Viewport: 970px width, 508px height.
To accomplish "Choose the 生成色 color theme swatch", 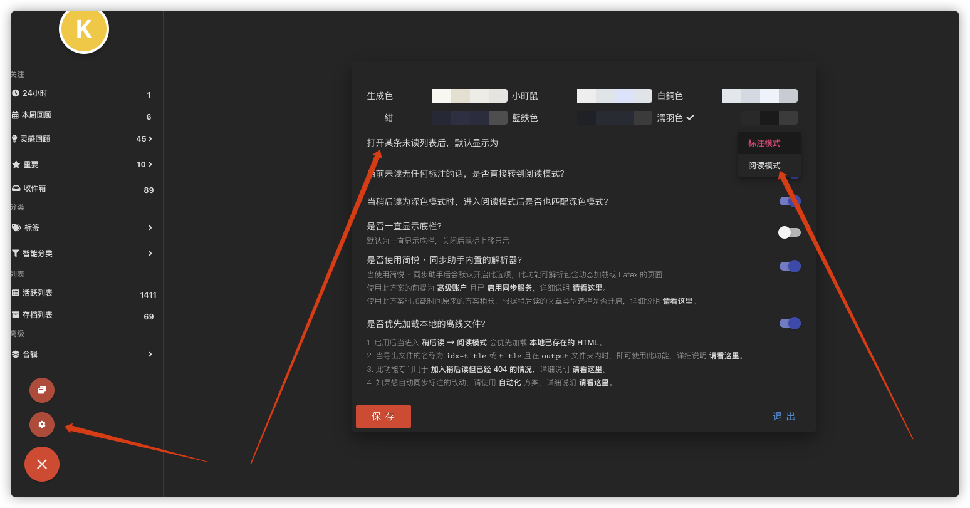I will (470, 96).
